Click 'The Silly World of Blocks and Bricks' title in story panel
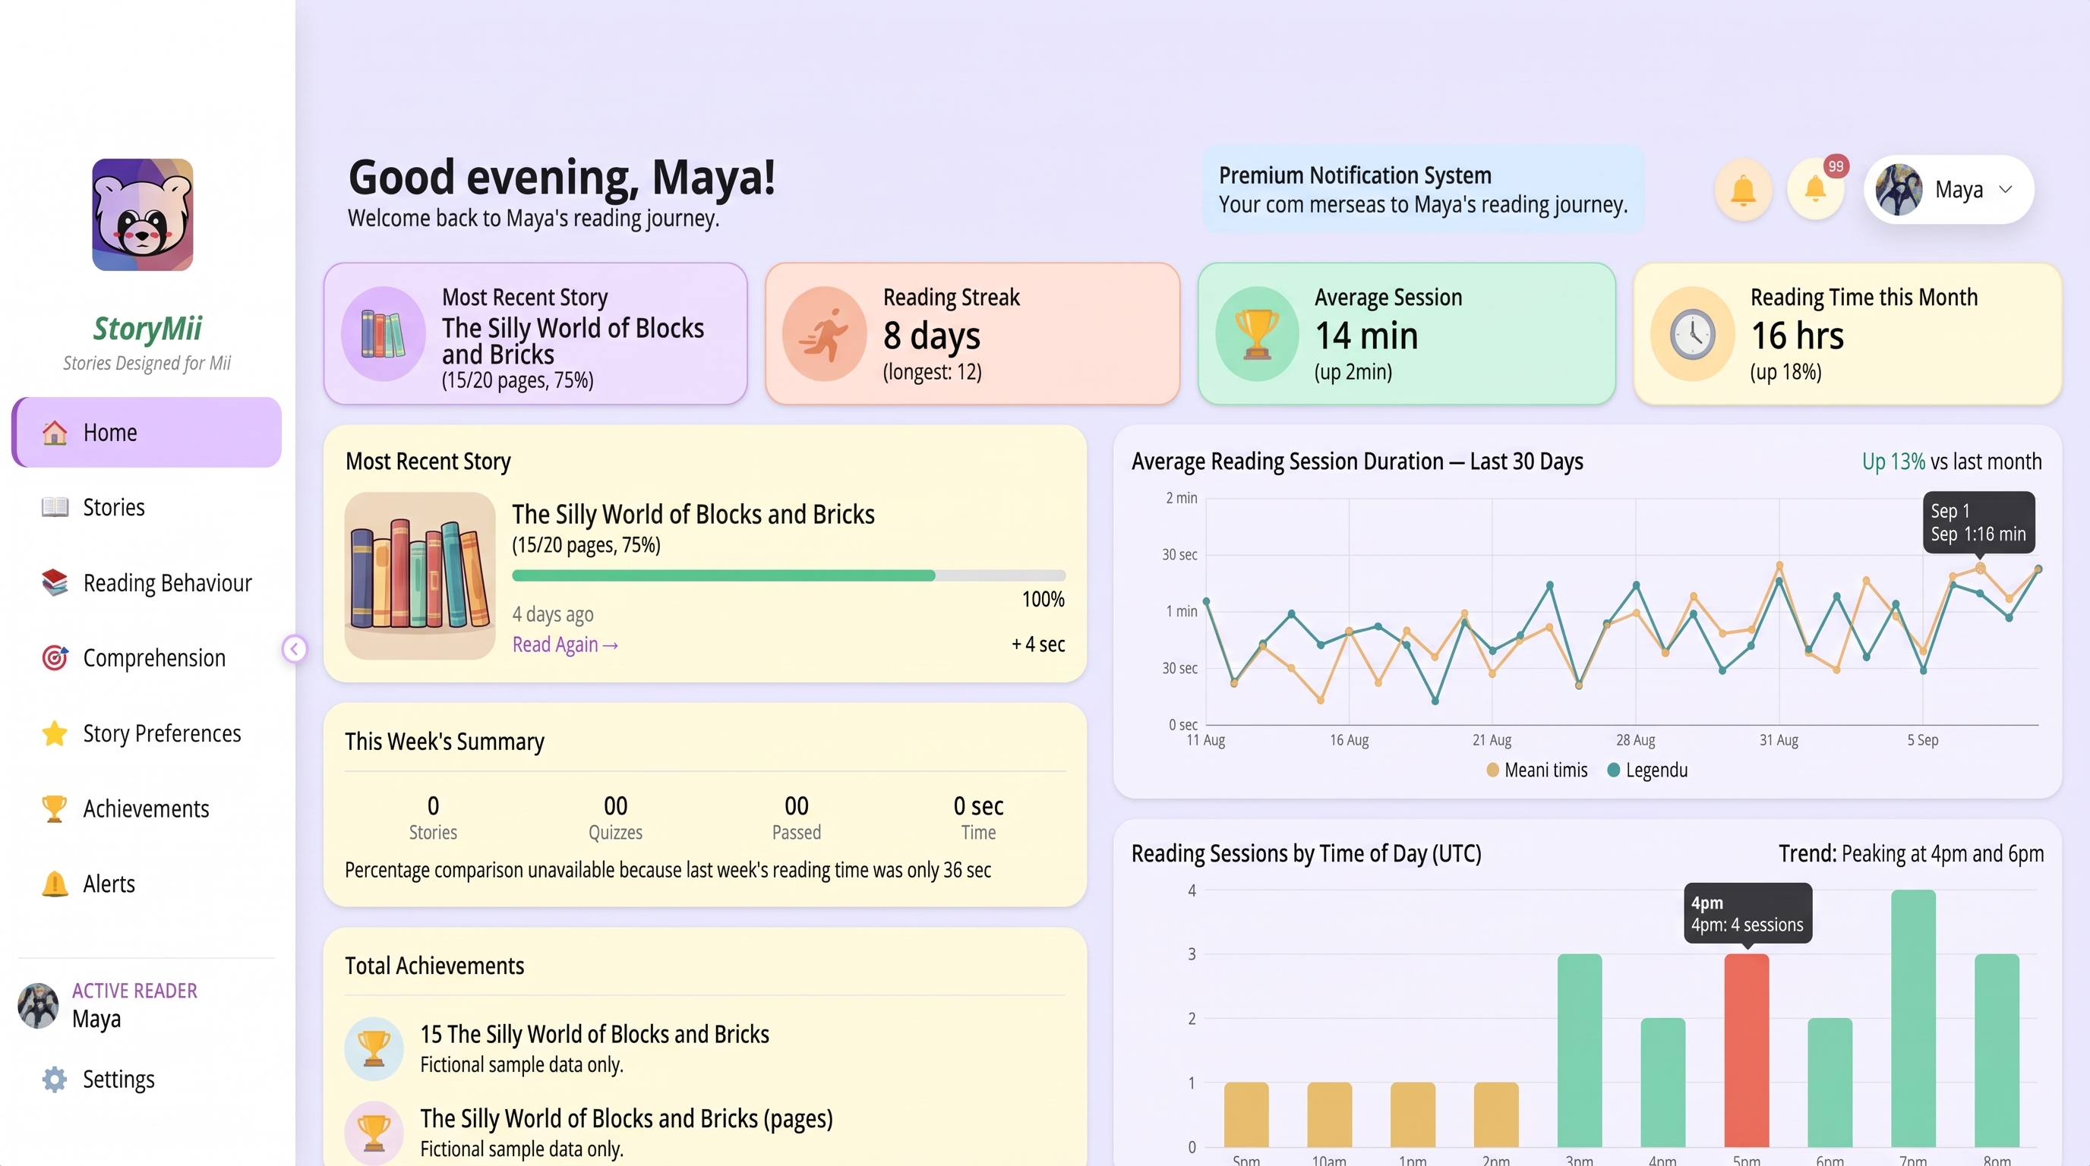The height and width of the screenshot is (1166, 2090). coord(693,514)
